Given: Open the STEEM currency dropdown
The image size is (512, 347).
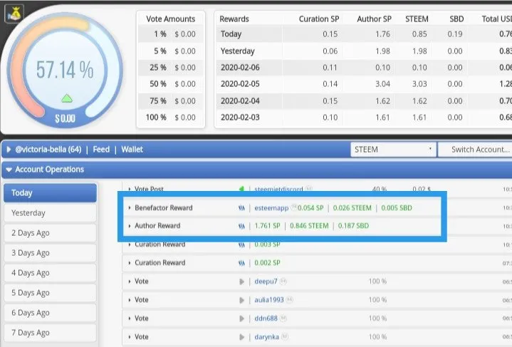Looking at the screenshot, I should [x=393, y=150].
